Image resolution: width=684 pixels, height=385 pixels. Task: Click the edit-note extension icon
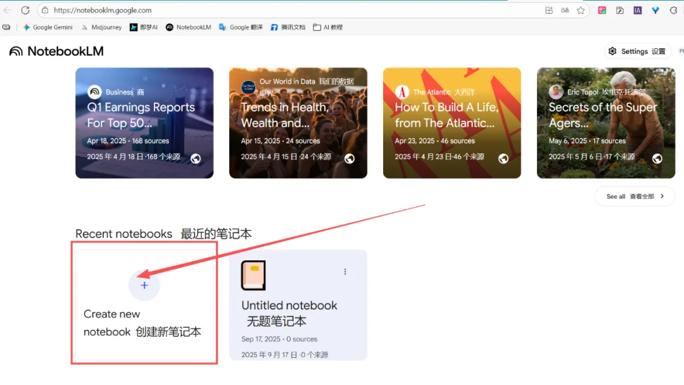[619, 11]
